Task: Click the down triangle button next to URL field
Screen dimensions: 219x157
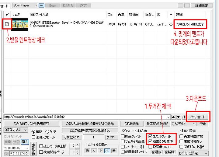Action: 179,117
